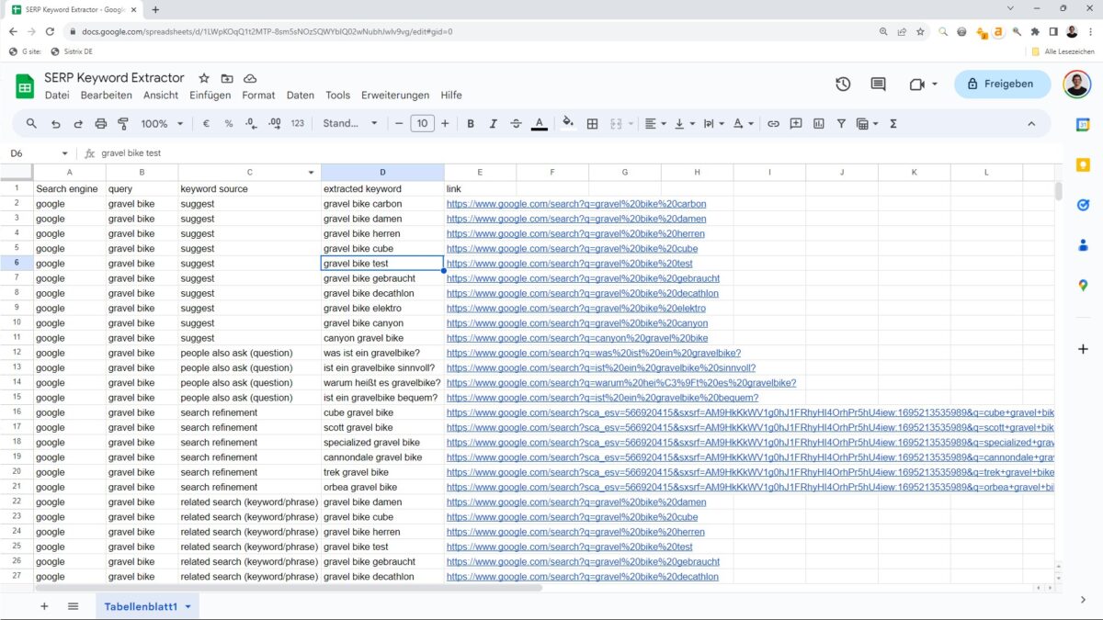Viewport: 1103px width, 620px height.
Task: View the cloud save status
Action: 250,78
